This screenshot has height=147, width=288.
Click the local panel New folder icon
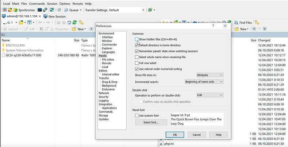(x=74, y=29)
